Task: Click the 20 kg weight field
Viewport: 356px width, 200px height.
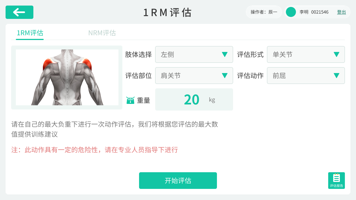Action: click(x=194, y=99)
